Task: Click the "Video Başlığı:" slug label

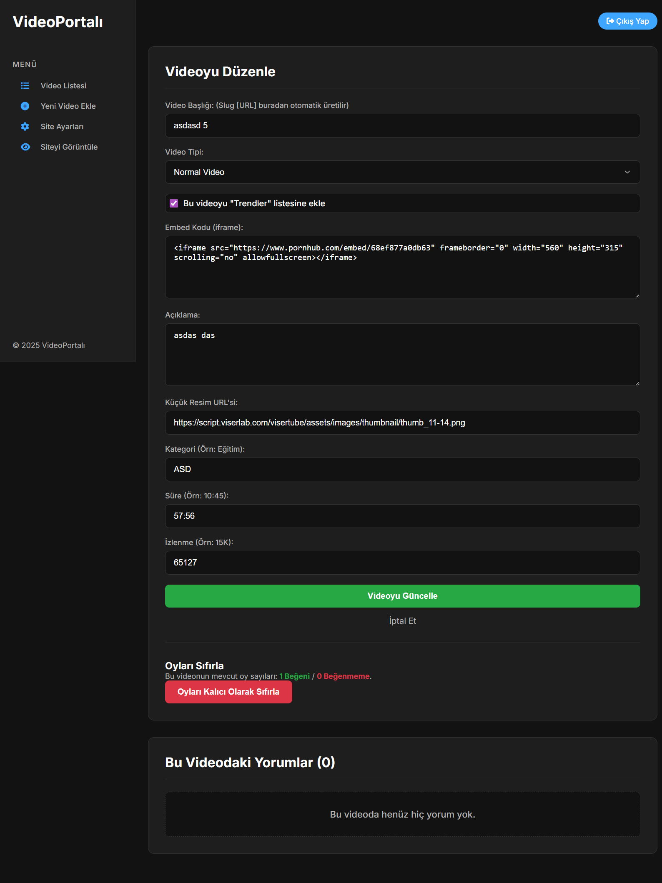Action: (x=257, y=105)
